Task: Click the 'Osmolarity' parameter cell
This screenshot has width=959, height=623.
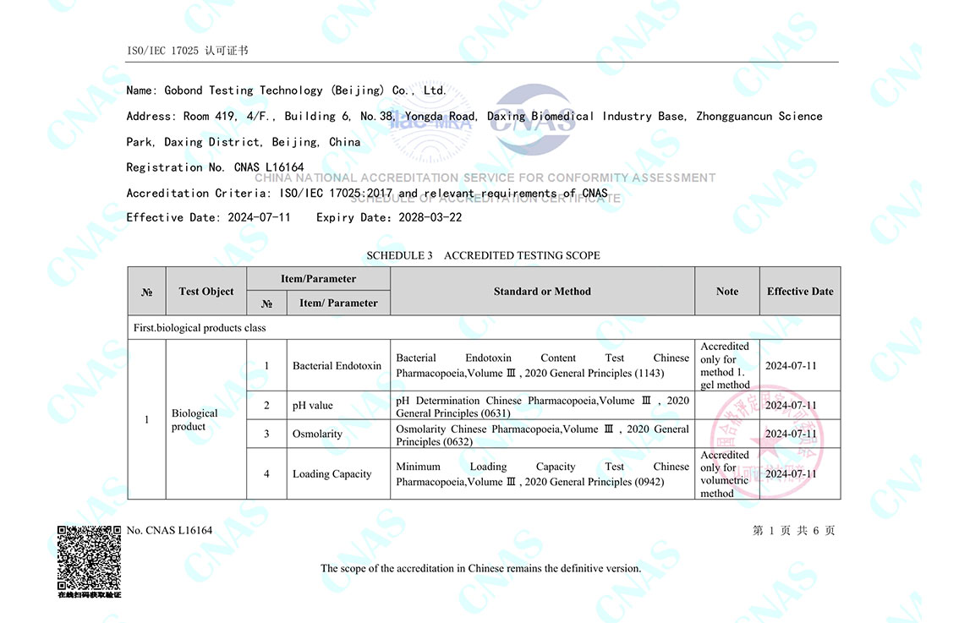Action: pos(338,434)
